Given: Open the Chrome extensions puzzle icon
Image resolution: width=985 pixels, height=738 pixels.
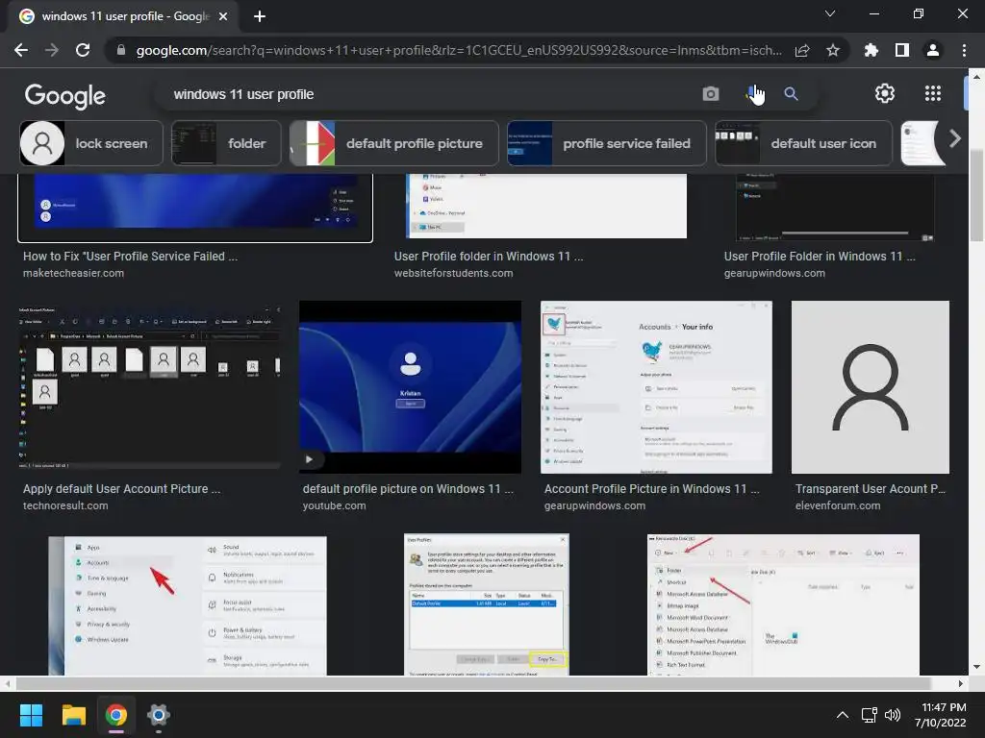Looking at the screenshot, I should point(871,50).
